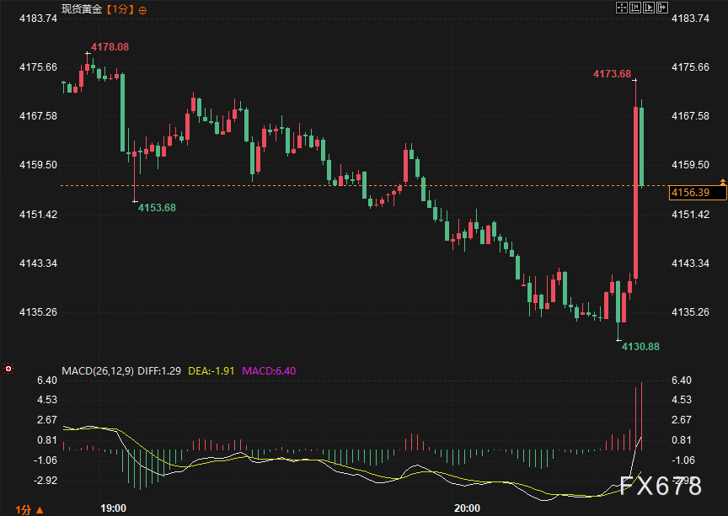Click the left axis value 4135.26
This screenshot has height=516, width=728.
38,311
